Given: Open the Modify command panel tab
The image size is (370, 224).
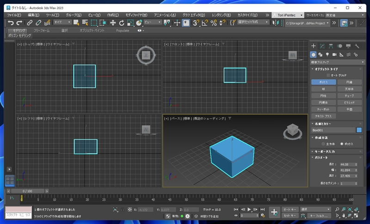Looking at the screenshot, I should click(322, 46).
